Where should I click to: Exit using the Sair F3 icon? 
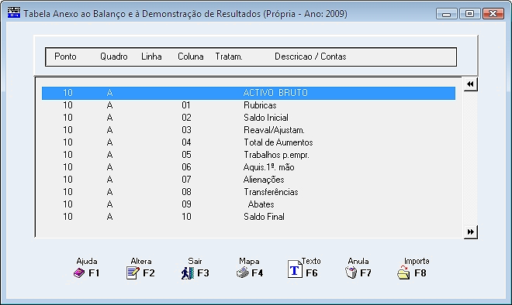(x=188, y=273)
